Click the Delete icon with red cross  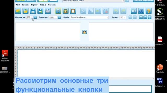pos(105,11)
